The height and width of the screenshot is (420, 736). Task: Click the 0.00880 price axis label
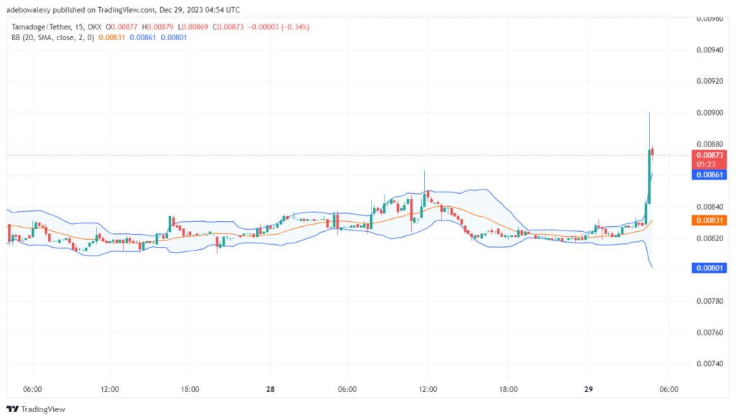709,144
